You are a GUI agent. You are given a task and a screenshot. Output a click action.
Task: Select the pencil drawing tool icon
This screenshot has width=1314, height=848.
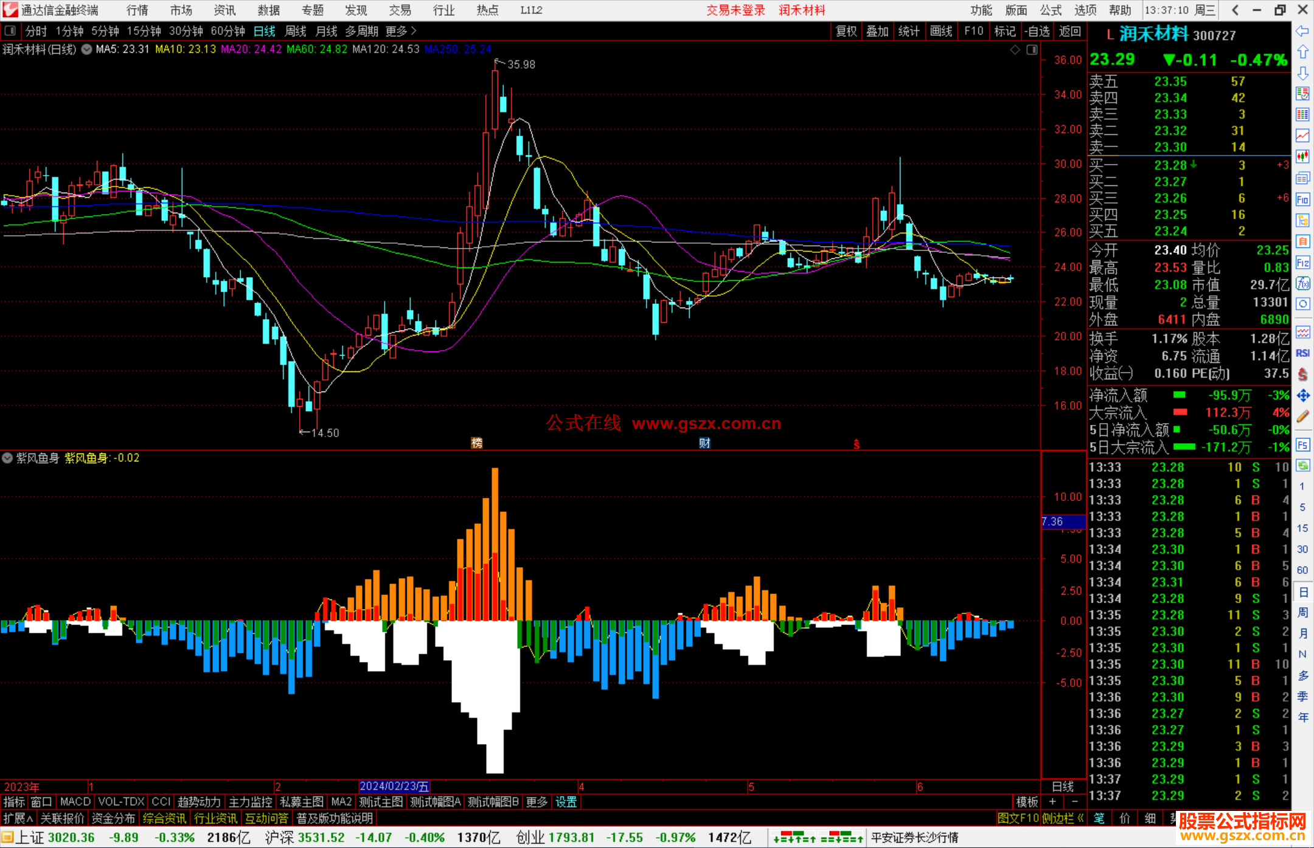point(1302,416)
